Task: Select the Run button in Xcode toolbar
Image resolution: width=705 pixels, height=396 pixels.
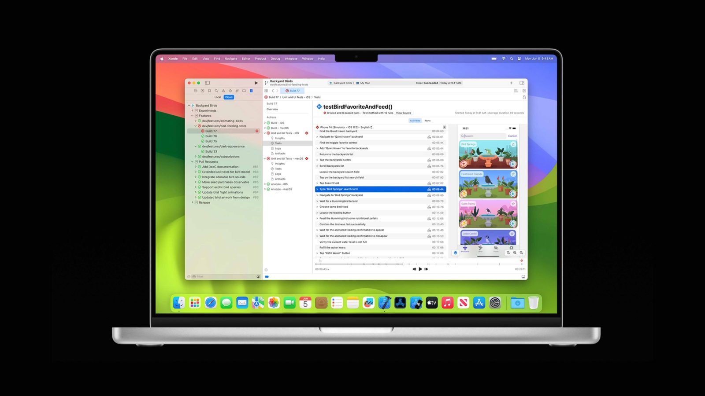Action: click(x=256, y=82)
